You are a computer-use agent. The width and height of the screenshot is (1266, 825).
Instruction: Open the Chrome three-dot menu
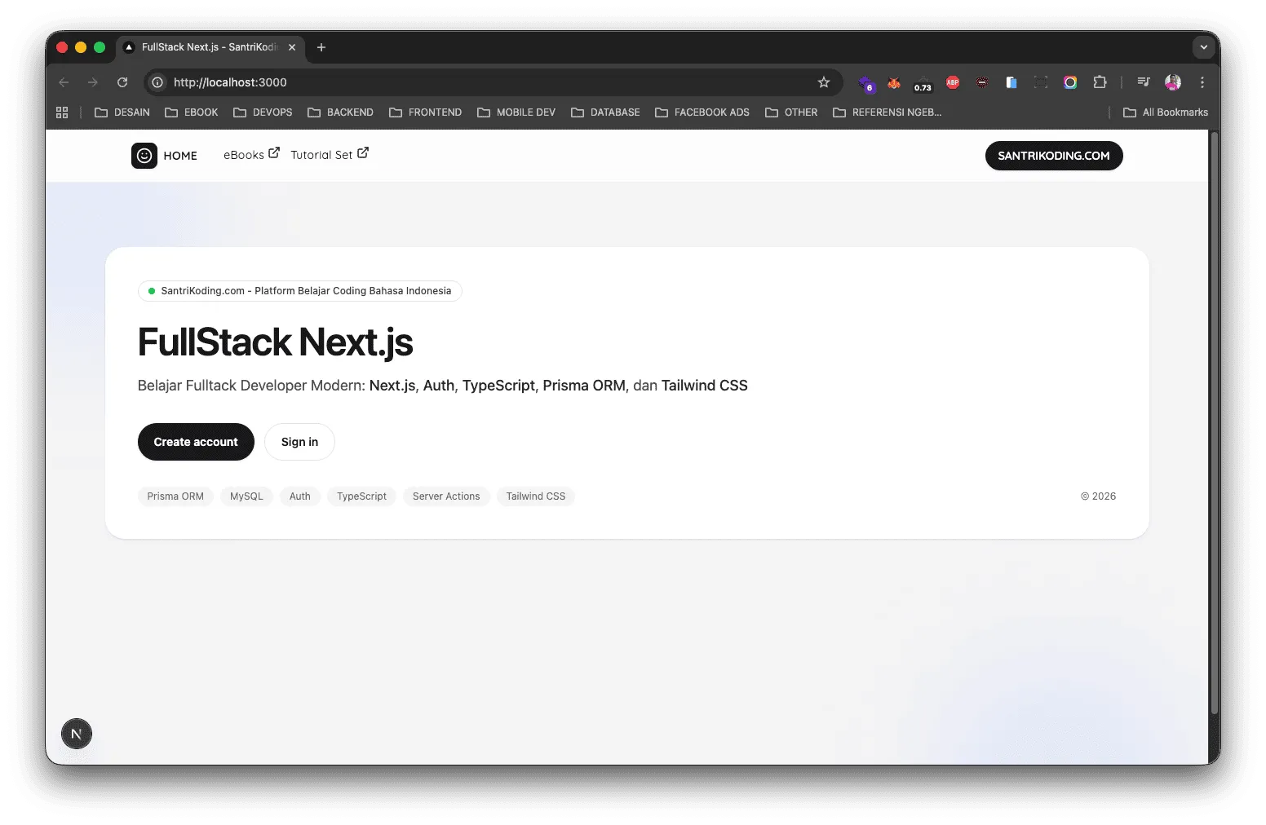point(1202,82)
